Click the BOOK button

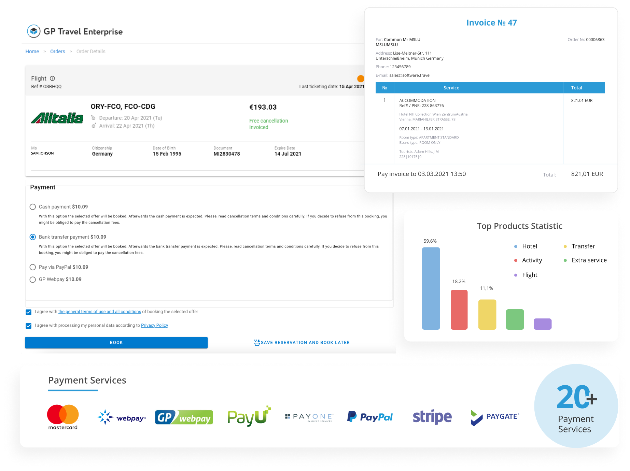click(116, 342)
